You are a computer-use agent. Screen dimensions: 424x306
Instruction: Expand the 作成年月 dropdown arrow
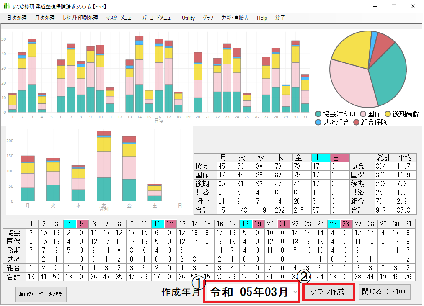(x=295, y=292)
